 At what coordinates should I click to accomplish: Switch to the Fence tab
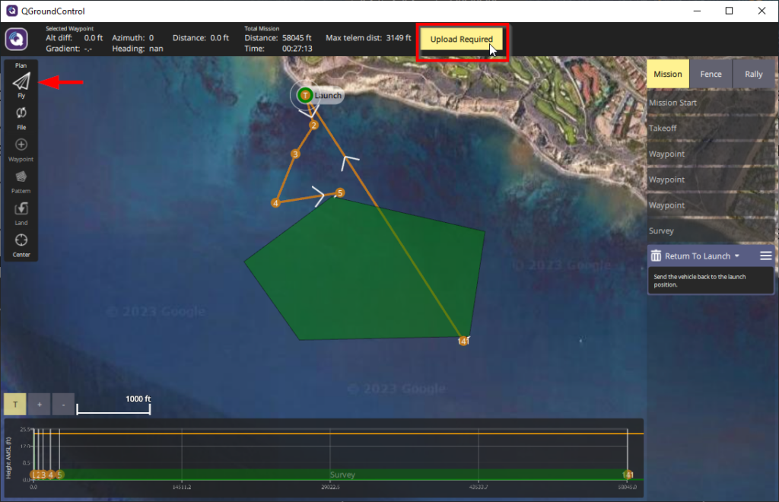[711, 75]
